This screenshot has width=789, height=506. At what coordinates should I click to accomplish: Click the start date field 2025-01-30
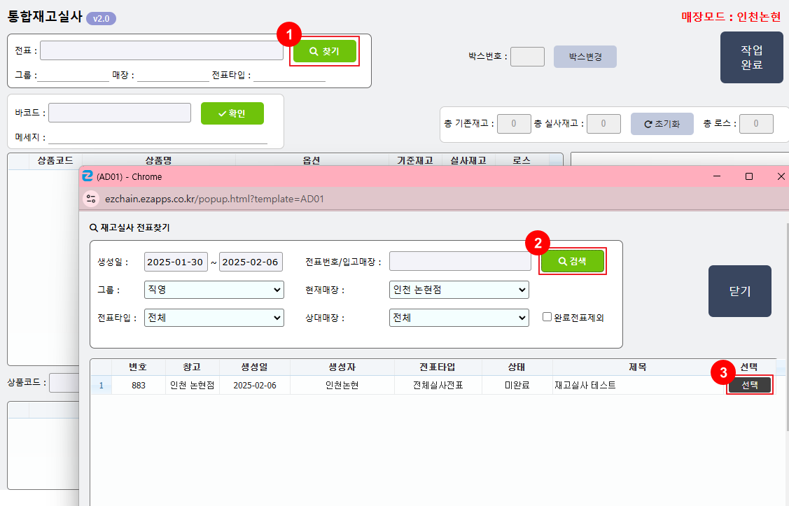[x=176, y=262]
